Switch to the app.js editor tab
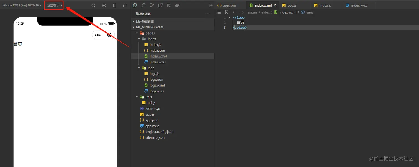The image size is (419, 167). [x=295, y=5]
